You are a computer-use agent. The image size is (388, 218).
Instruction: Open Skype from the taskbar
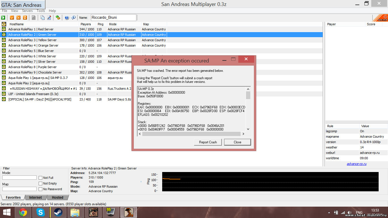coord(41,212)
